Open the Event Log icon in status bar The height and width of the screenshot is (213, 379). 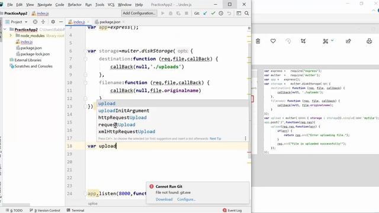224,211
